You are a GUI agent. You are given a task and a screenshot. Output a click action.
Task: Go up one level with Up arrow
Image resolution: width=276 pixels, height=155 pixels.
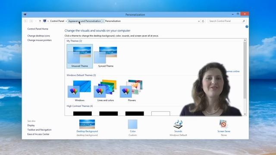tap(40, 21)
